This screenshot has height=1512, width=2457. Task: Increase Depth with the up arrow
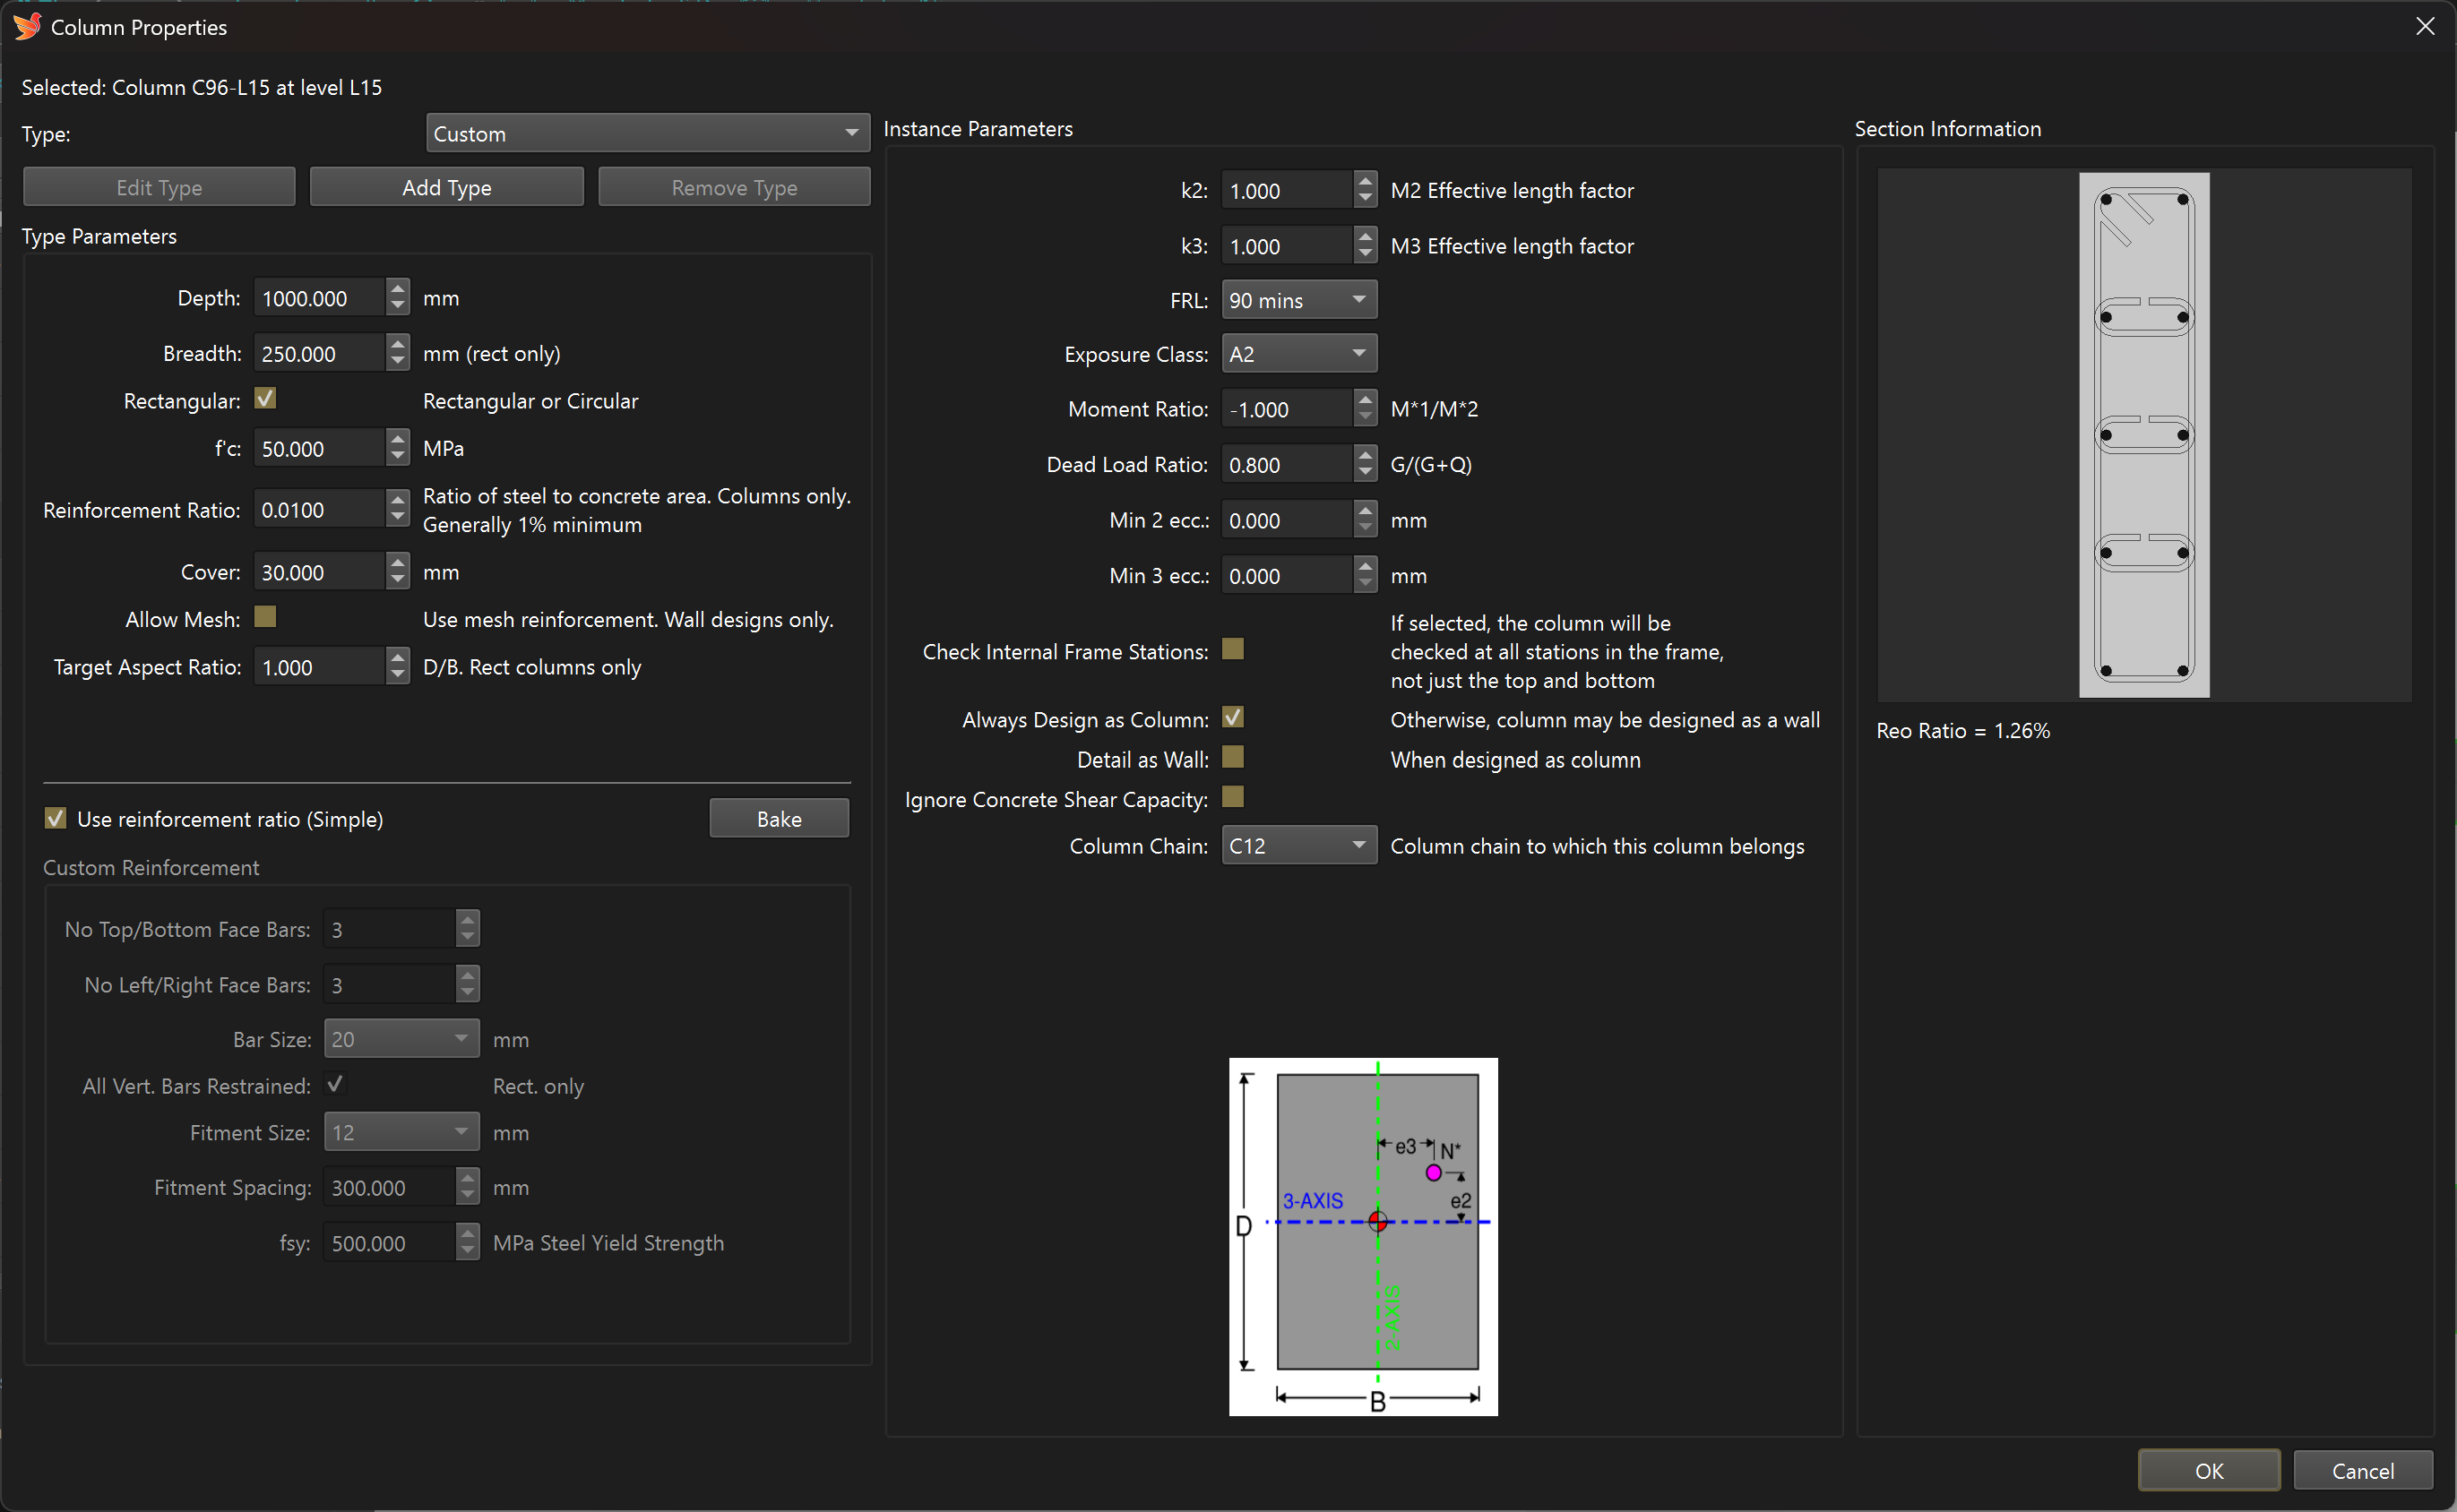click(398, 289)
